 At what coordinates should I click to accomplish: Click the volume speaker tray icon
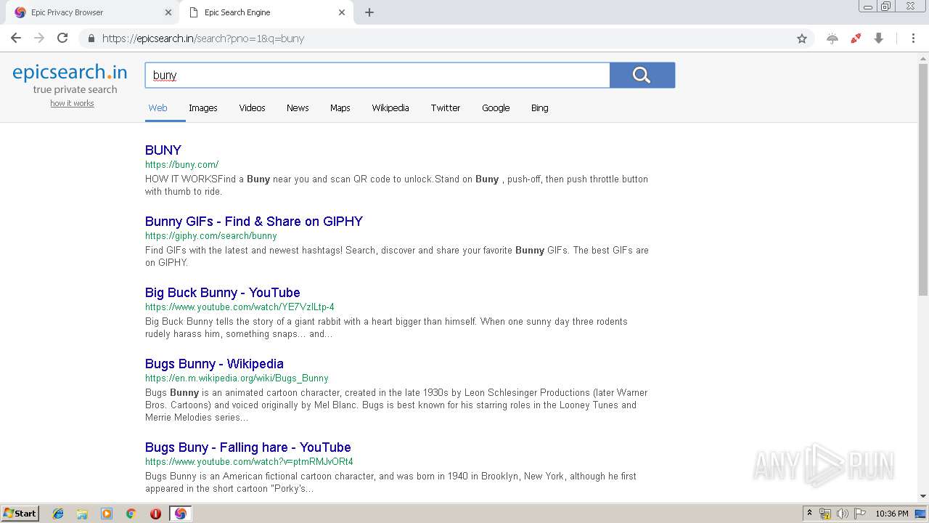click(843, 514)
